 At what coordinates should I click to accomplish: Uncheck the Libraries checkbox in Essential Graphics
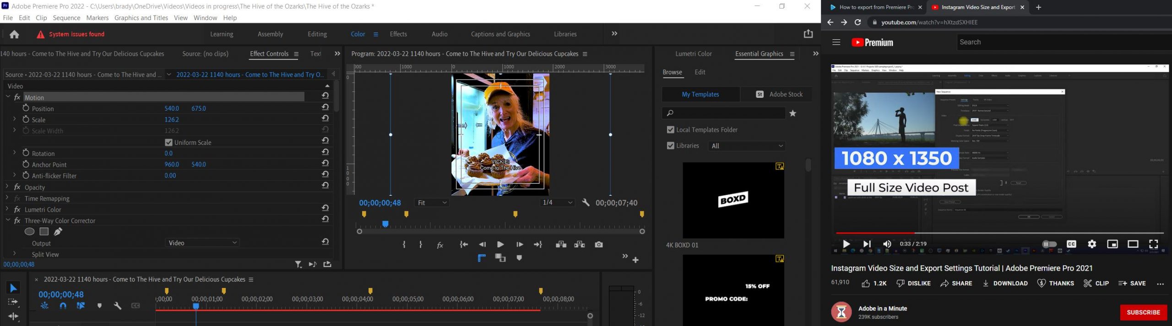click(x=670, y=146)
